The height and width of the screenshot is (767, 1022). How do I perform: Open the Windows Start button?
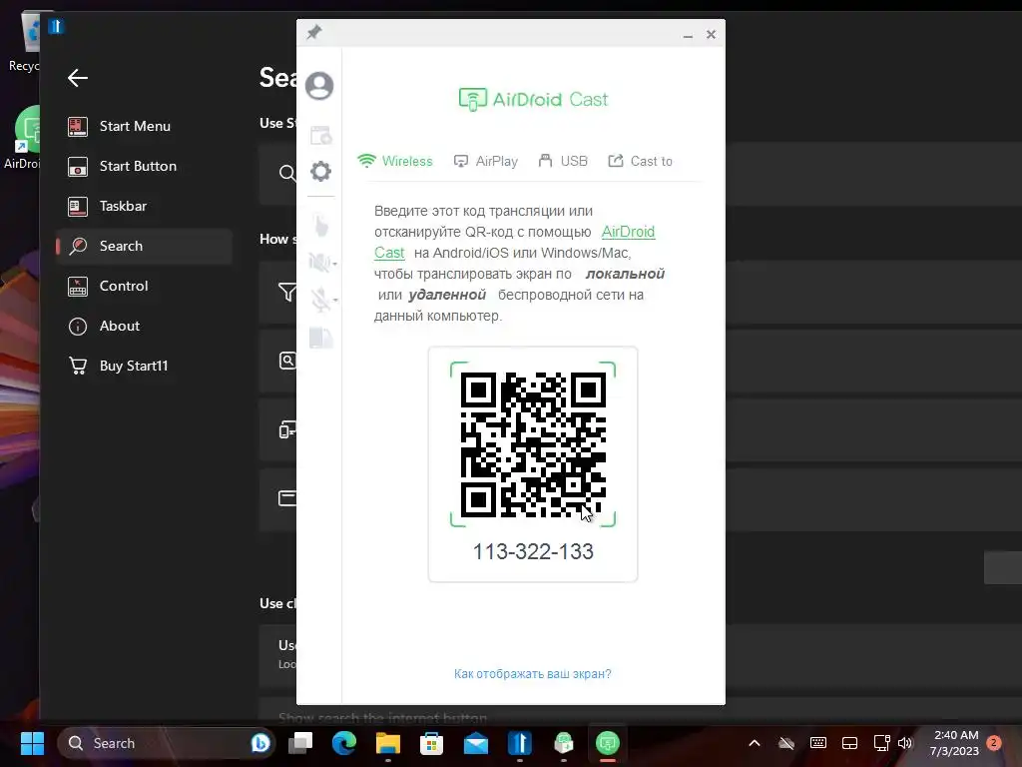click(32, 743)
